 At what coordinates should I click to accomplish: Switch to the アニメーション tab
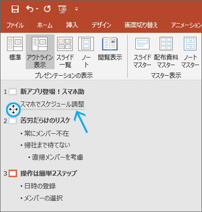coord(186,25)
